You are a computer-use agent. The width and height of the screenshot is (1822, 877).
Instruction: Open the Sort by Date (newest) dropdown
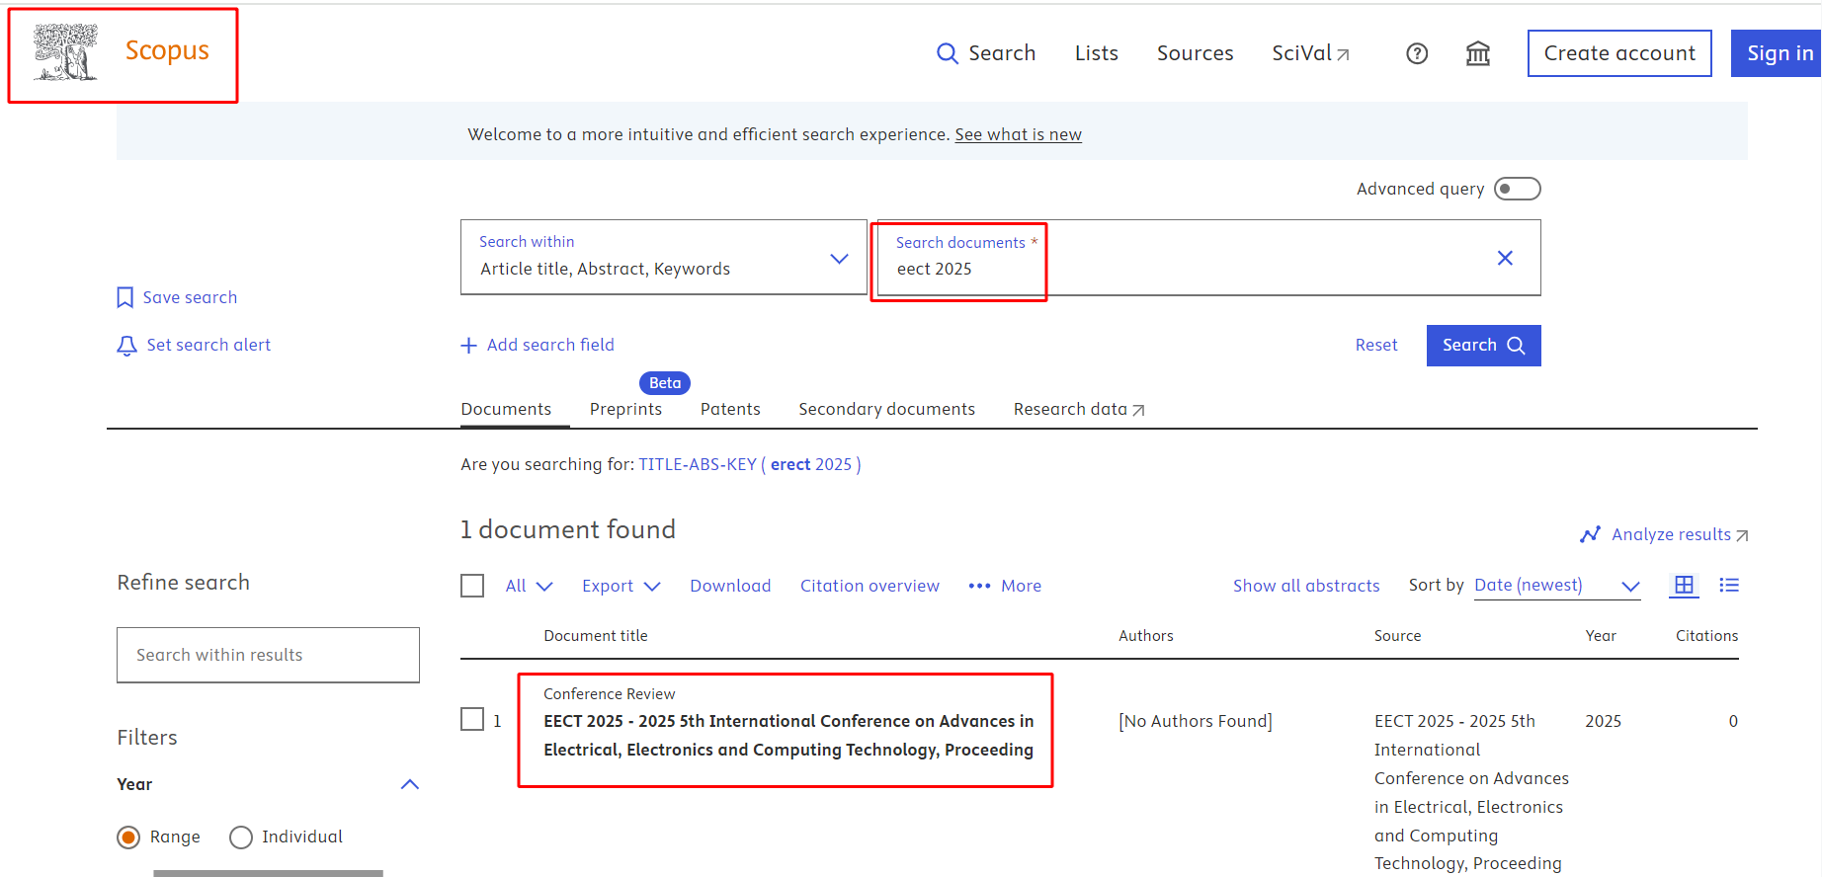click(x=1557, y=586)
